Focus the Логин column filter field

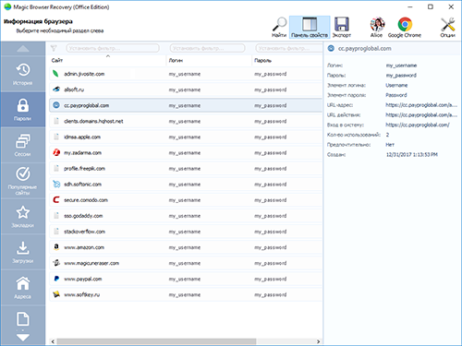(207, 48)
